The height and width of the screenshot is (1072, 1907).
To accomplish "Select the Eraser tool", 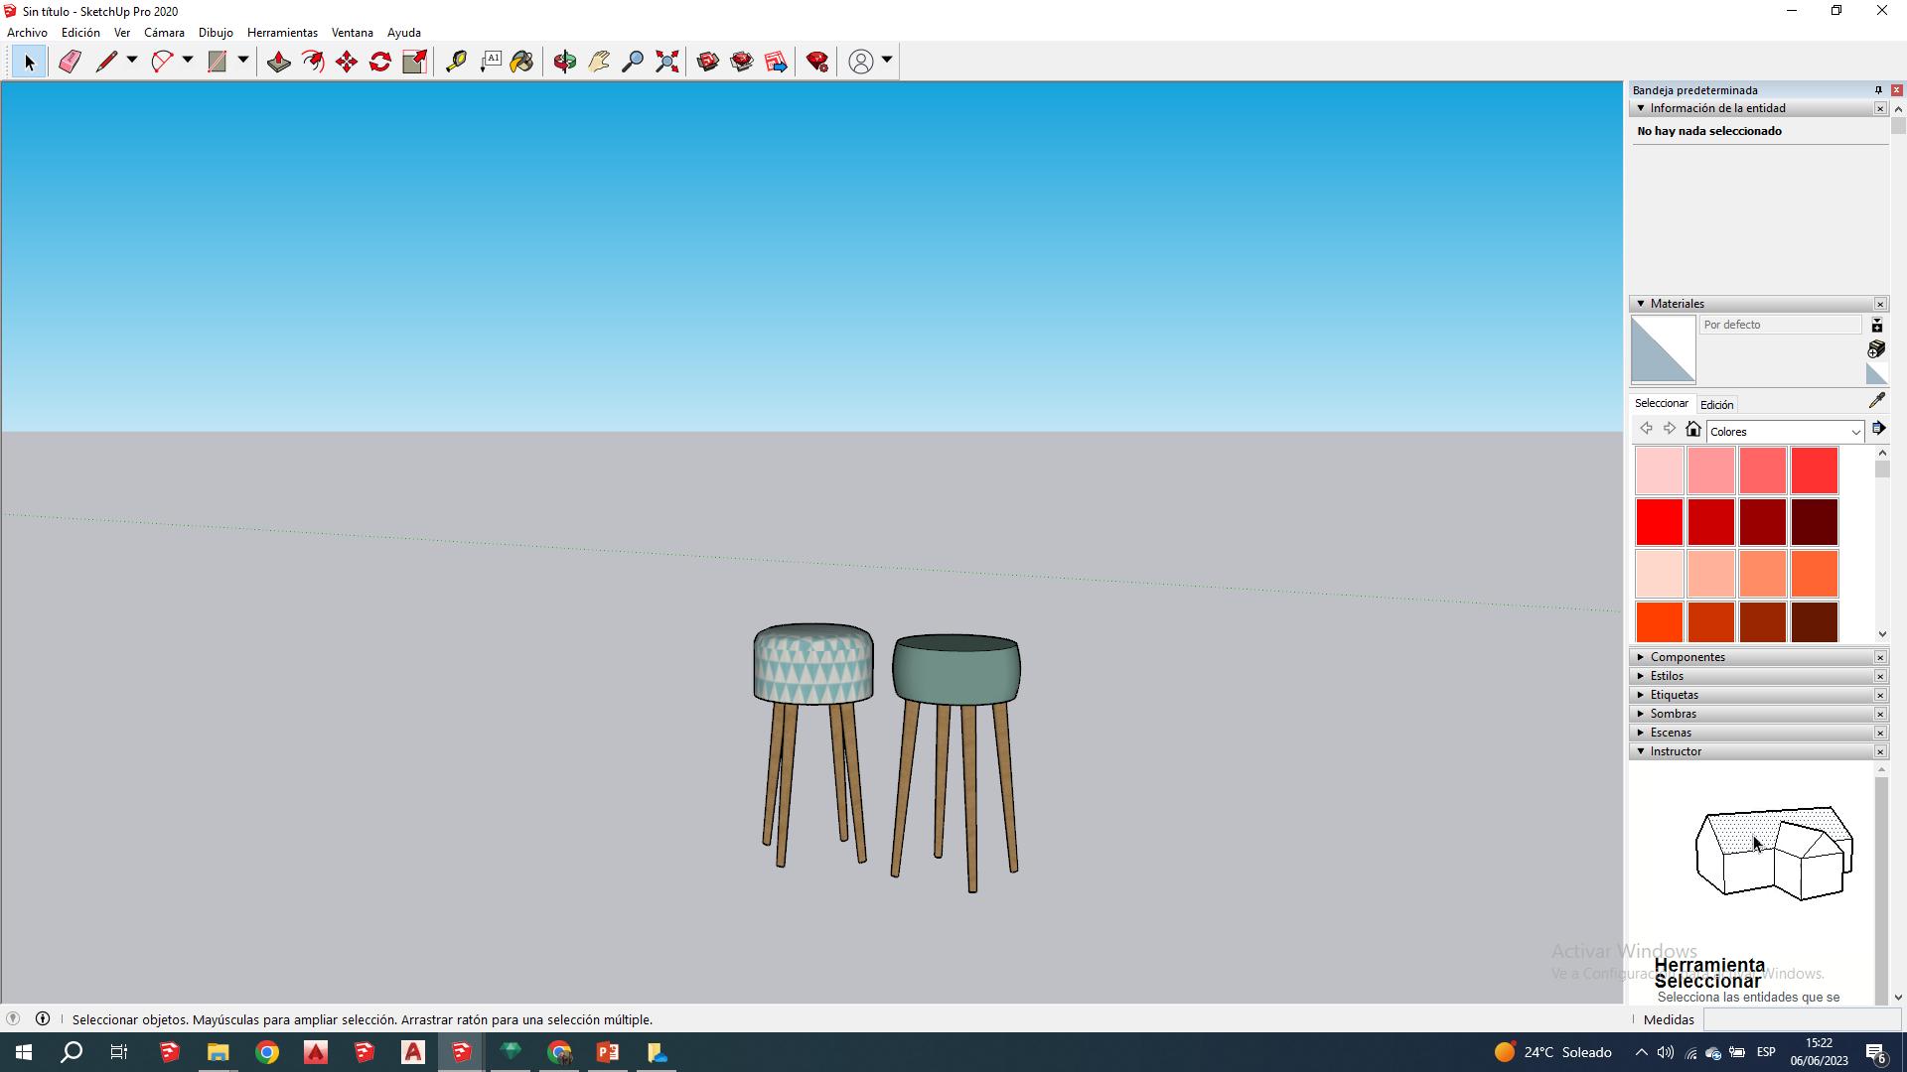I will pyautogui.click(x=70, y=62).
